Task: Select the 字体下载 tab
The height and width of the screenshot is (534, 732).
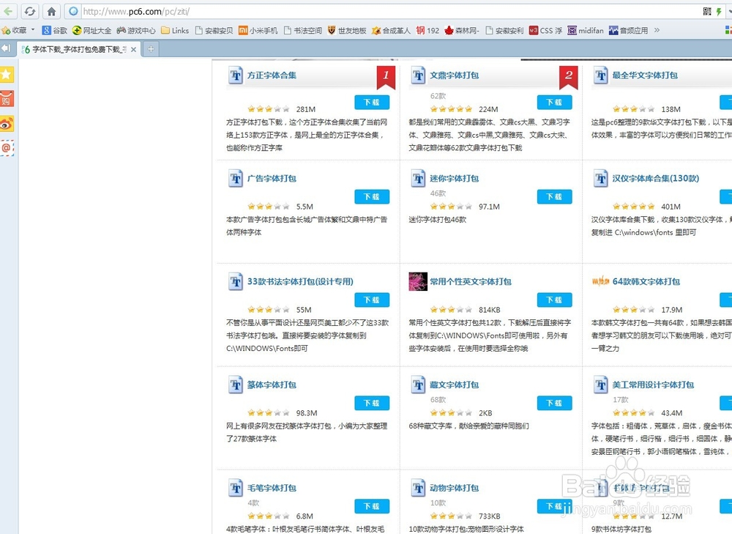Action: point(79,49)
